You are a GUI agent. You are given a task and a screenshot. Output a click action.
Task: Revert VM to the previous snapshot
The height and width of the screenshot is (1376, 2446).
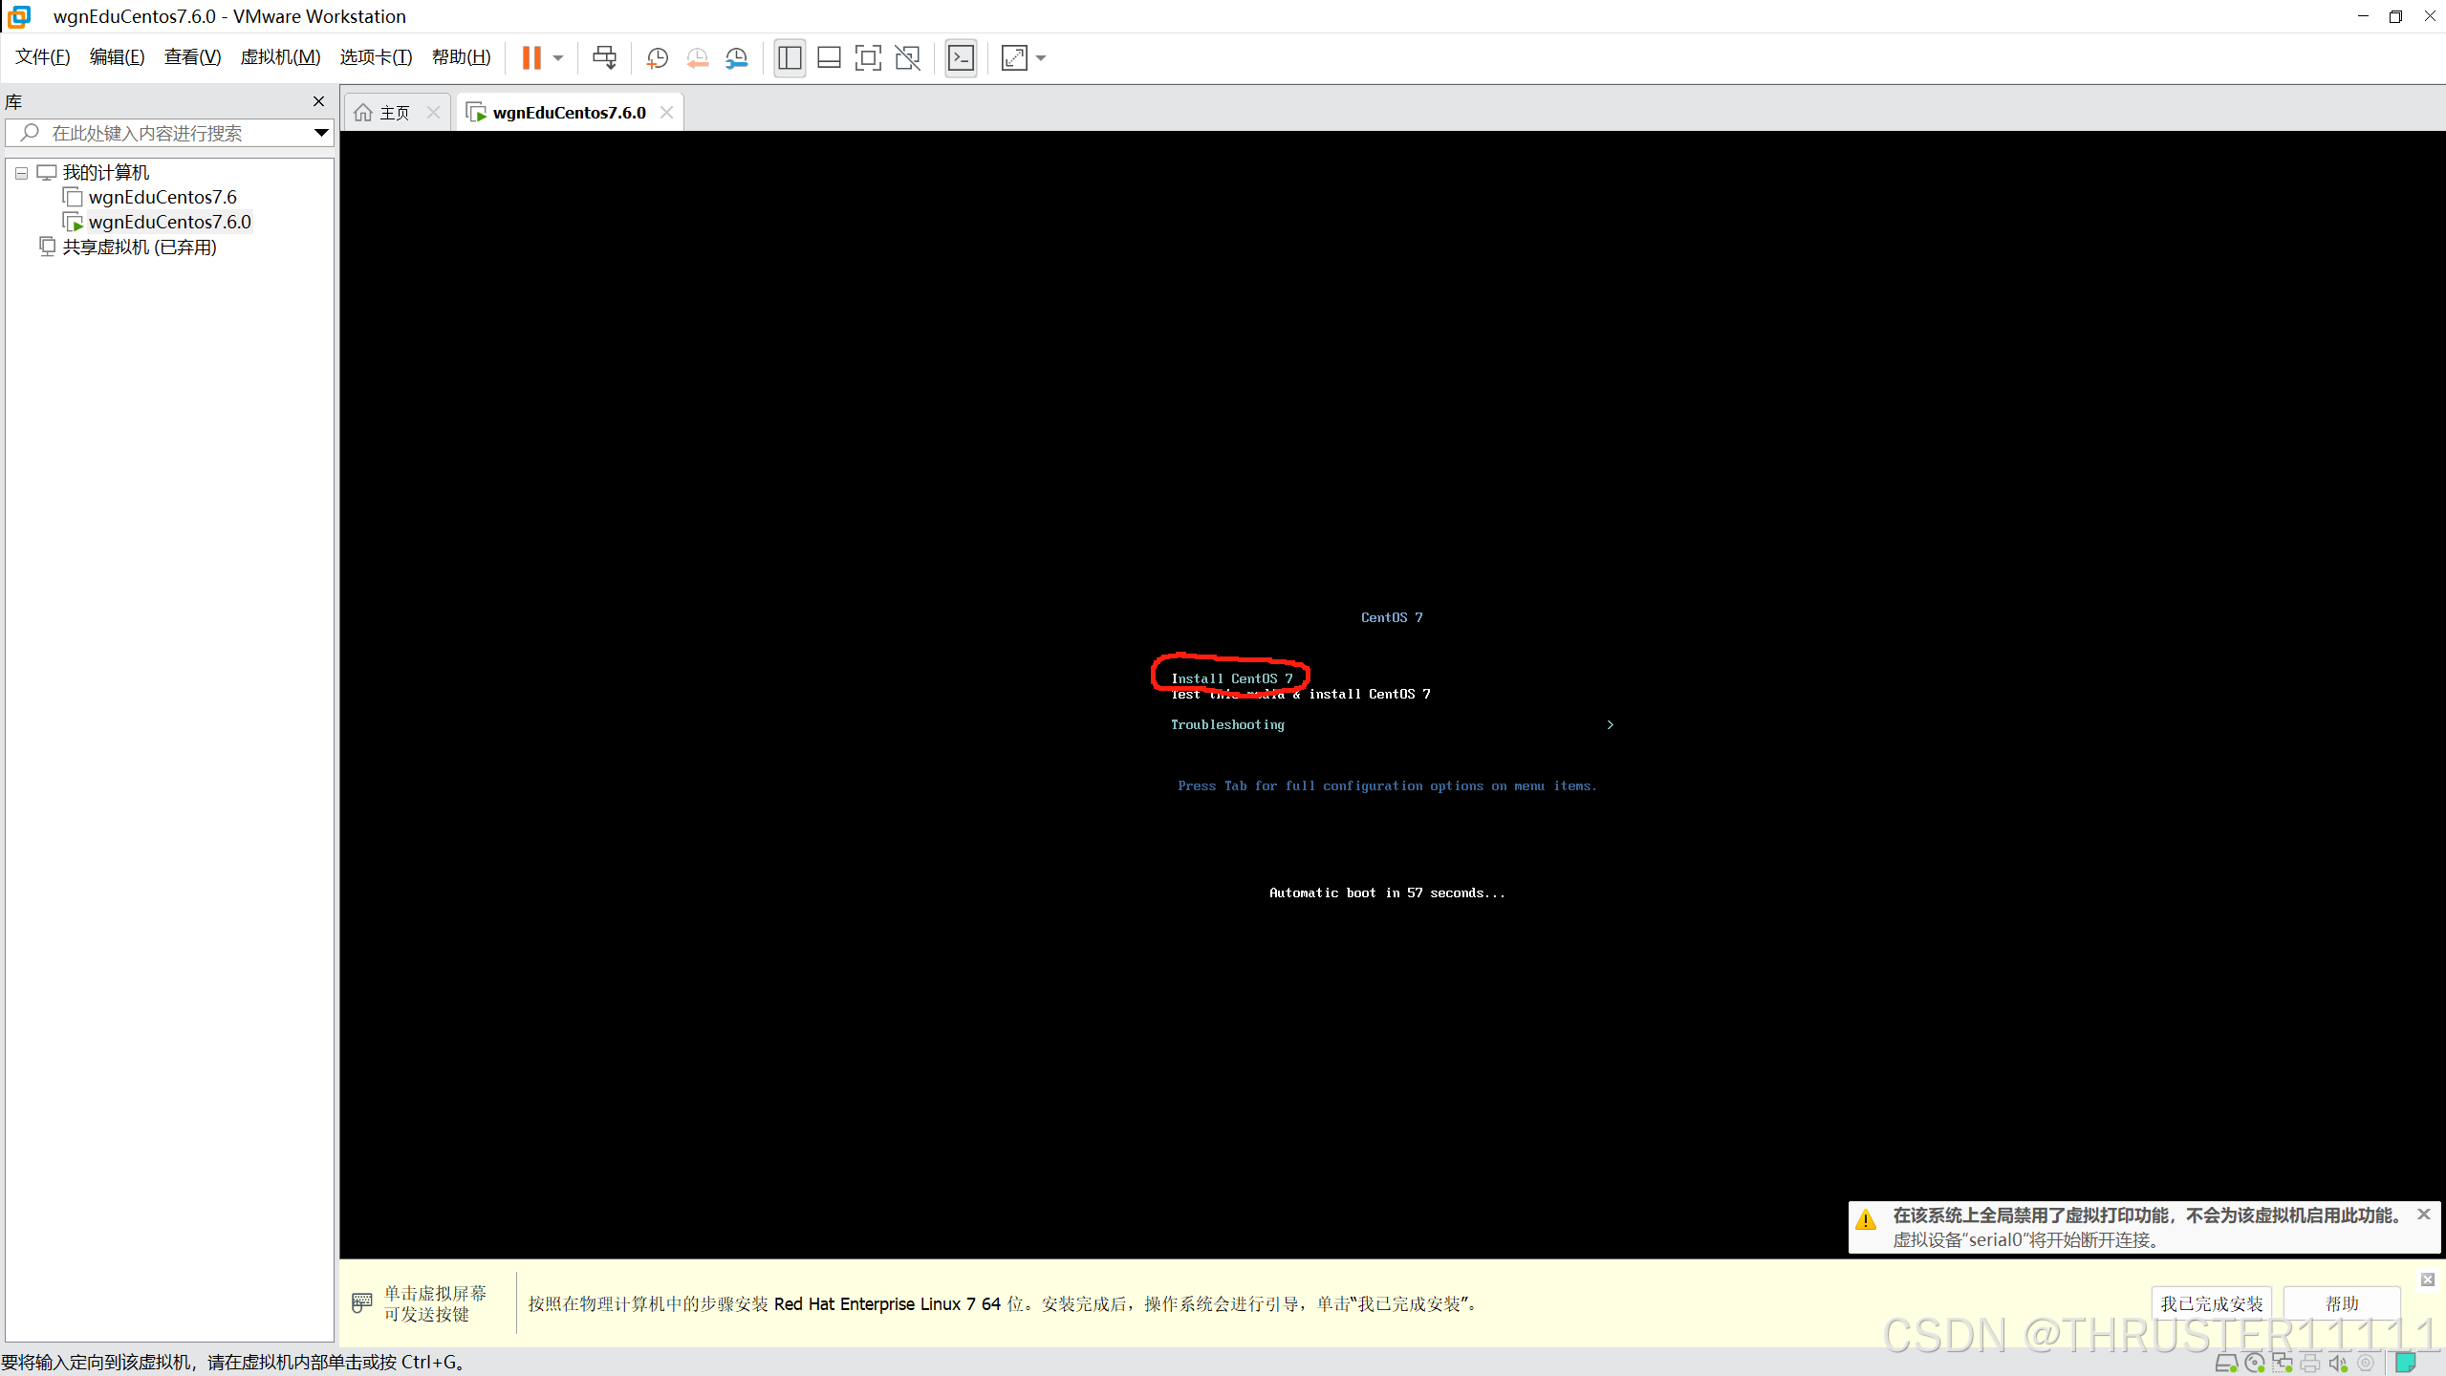point(697,58)
